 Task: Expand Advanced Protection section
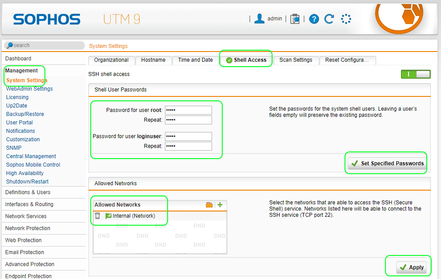pyautogui.click(x=29, y=264)
